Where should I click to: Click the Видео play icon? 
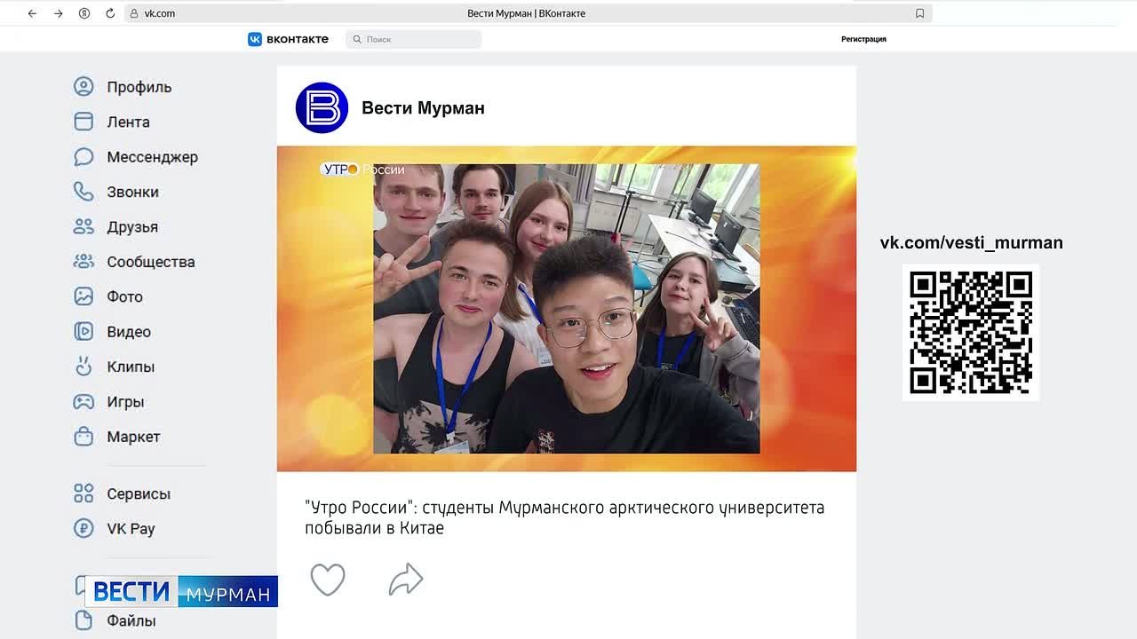coord(83,331)
